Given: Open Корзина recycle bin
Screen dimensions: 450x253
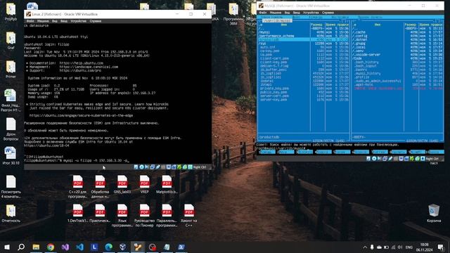Looking at the screenshot, I should [433, 213].
